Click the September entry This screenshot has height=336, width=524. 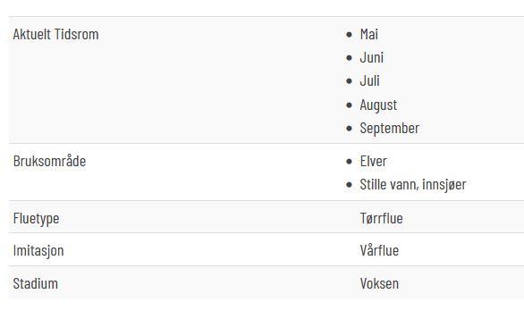tap(389, 129)
